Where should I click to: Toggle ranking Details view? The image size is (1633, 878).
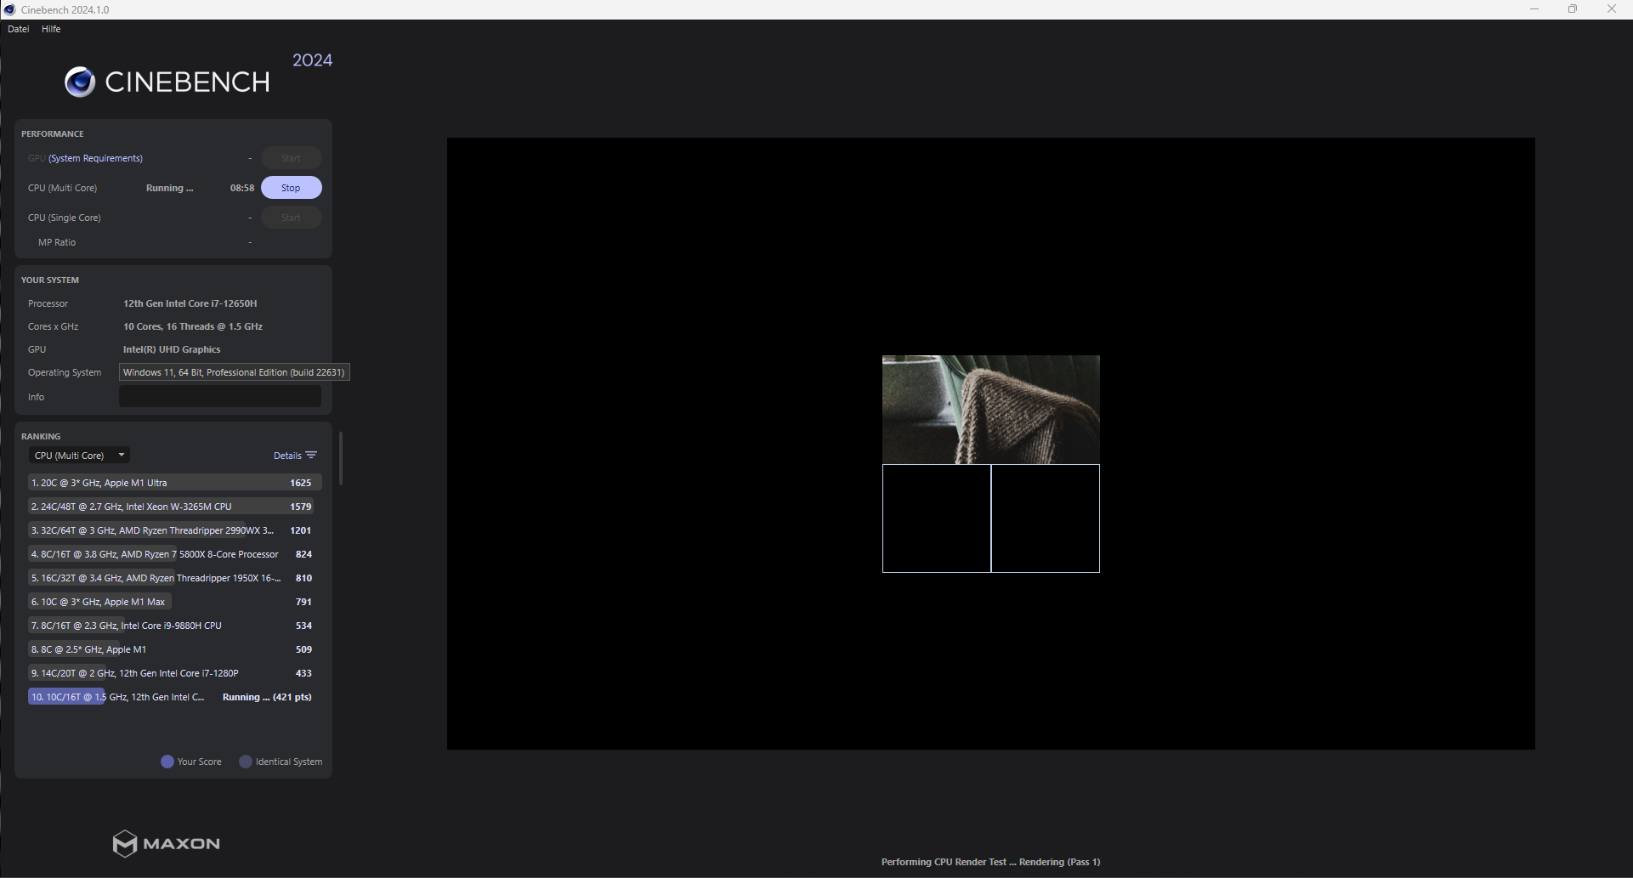tap(287, 456)
